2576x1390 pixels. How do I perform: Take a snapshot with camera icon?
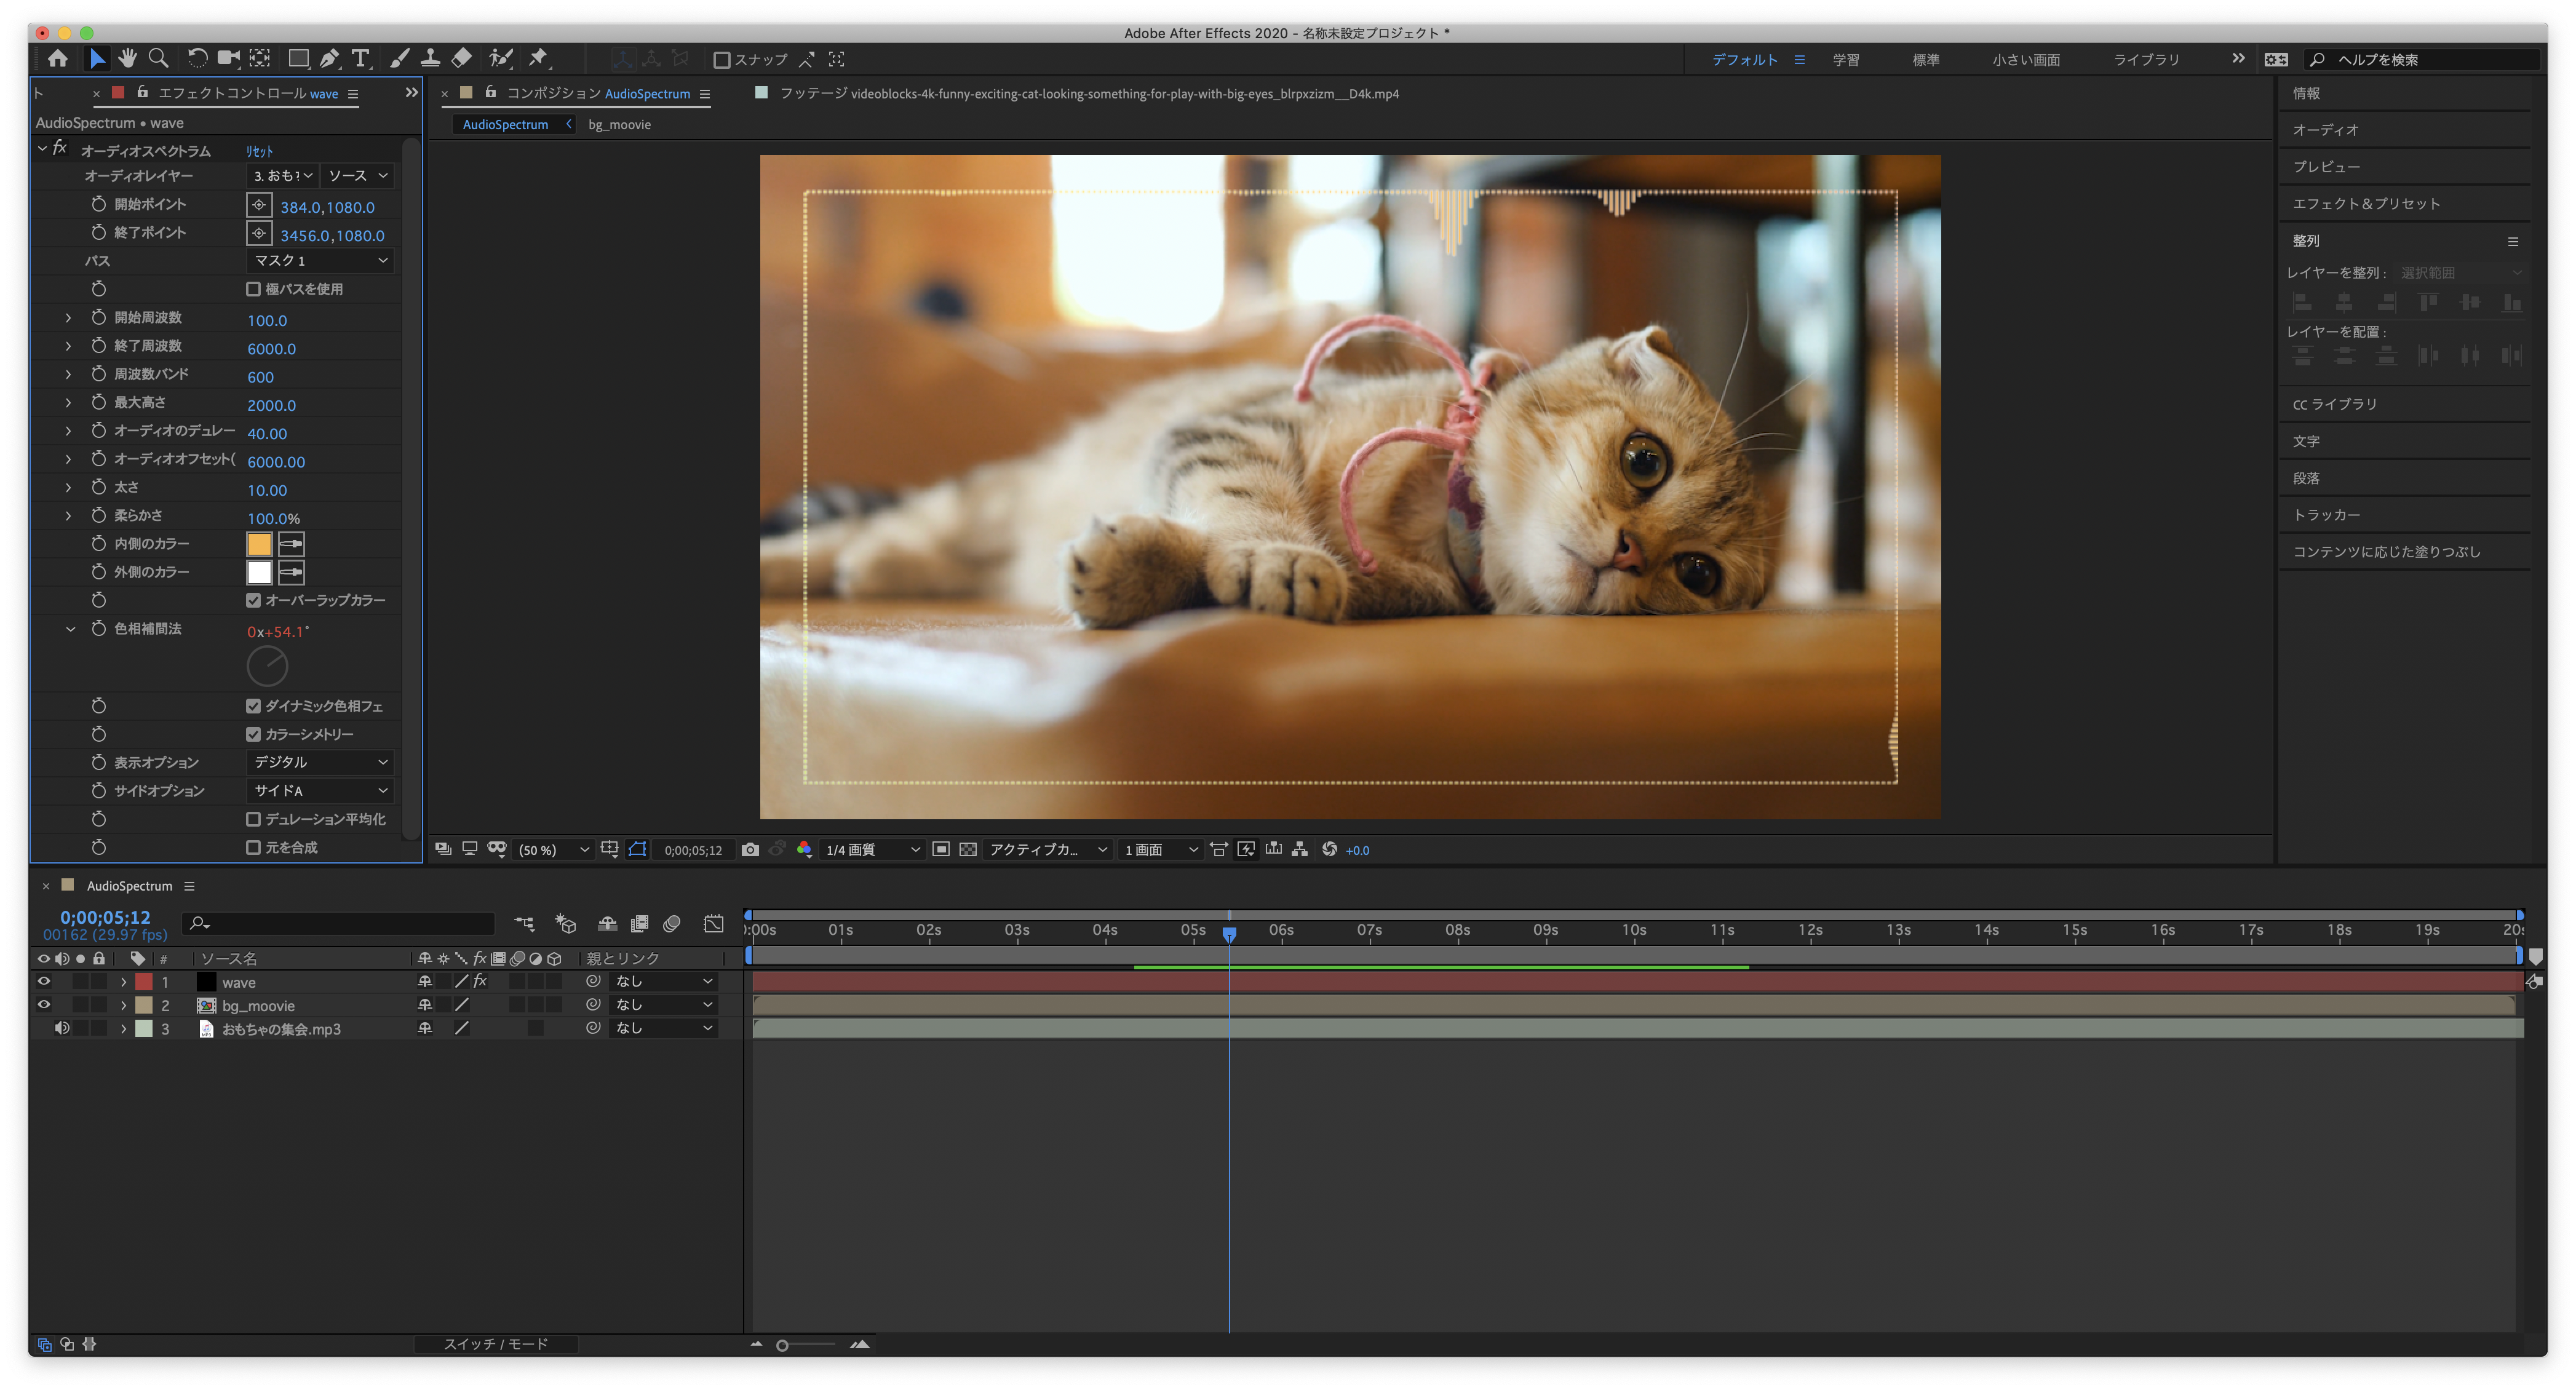(x=750, y=850)
